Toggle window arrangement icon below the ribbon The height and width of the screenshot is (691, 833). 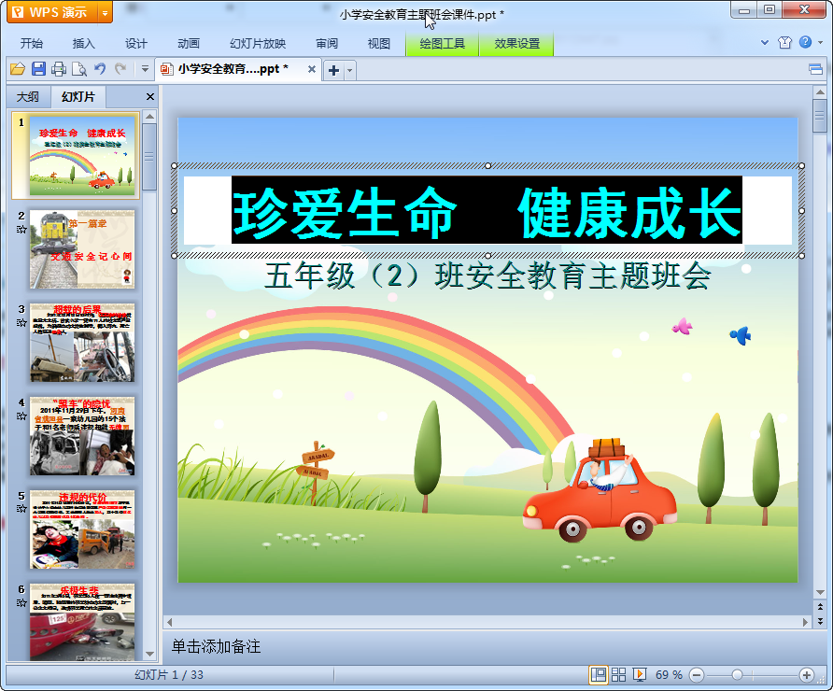815,69
